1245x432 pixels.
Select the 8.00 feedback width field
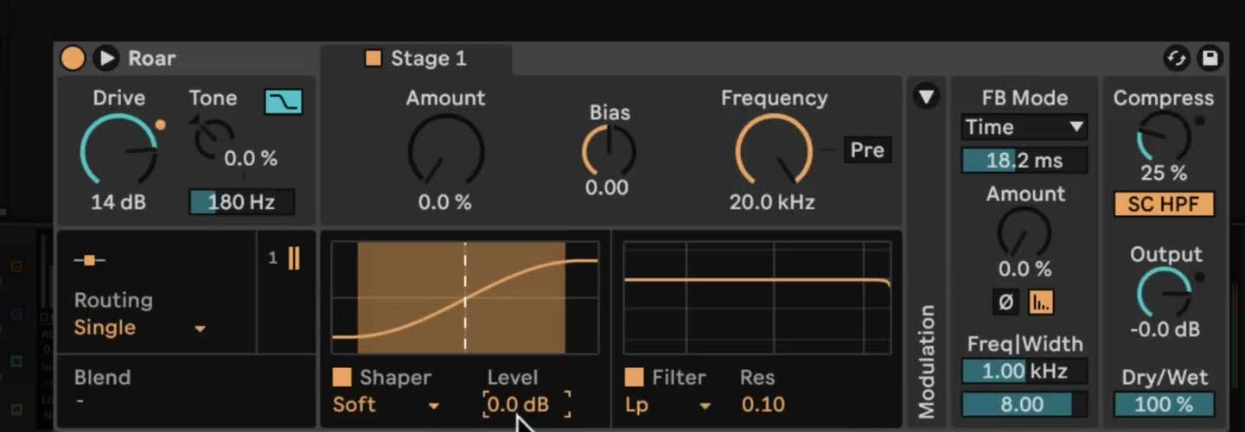(1025, 404)
